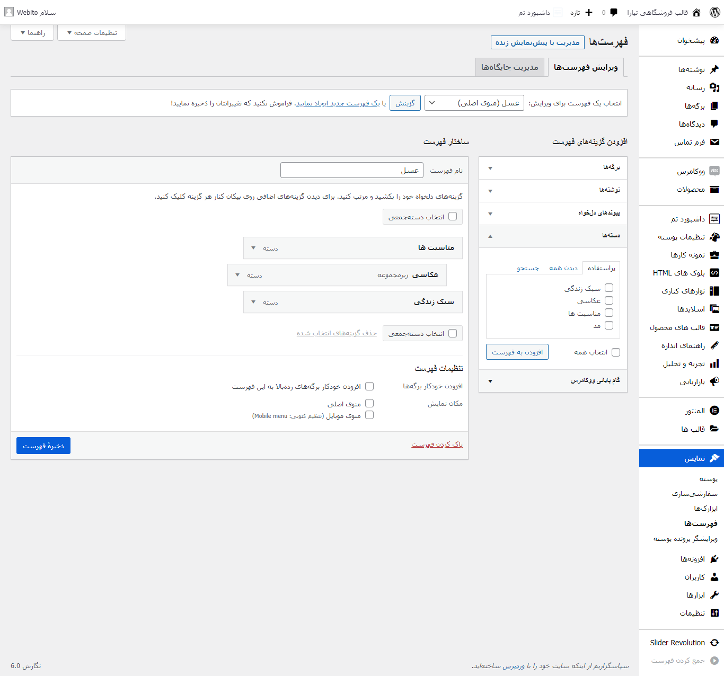Open the comments bubble icon in admin bar

(614, 12)
